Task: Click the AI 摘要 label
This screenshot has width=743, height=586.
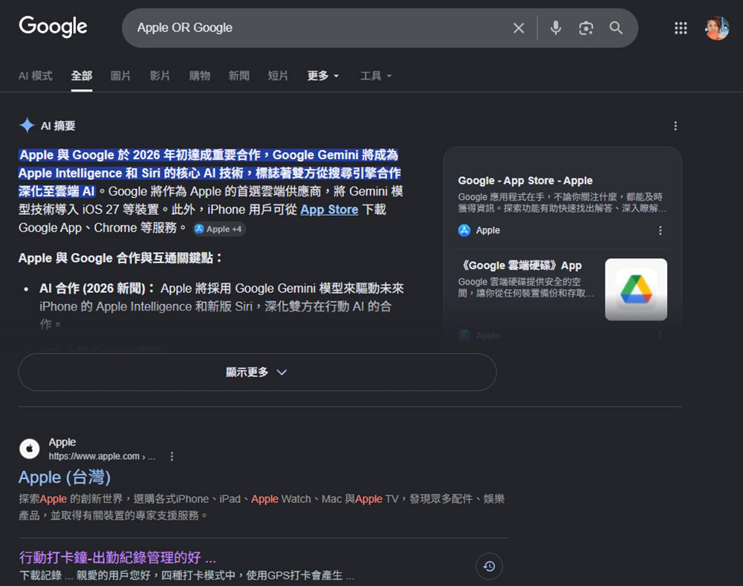Action: tap(58, 126)
